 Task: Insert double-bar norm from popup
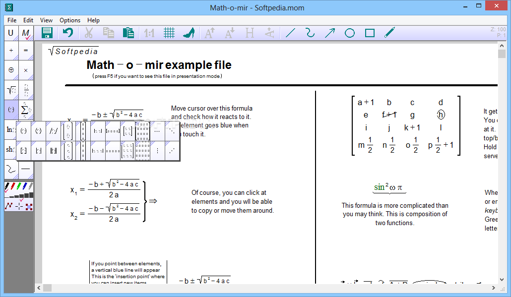point(54,151)
